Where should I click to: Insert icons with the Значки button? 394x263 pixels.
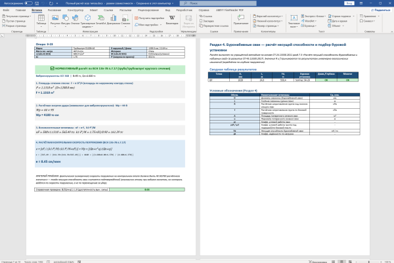(75, 20)
